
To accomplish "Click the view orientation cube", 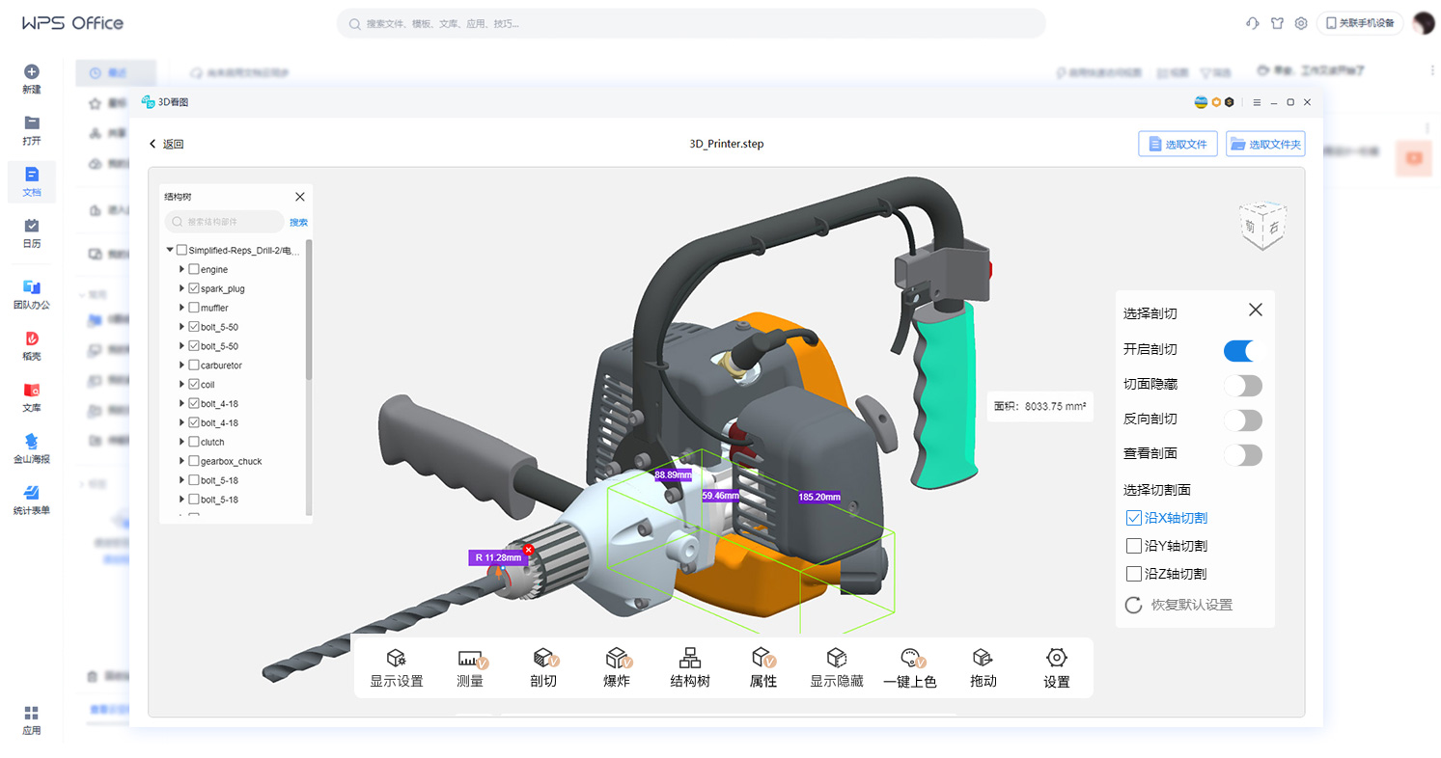I will 1262,226.
